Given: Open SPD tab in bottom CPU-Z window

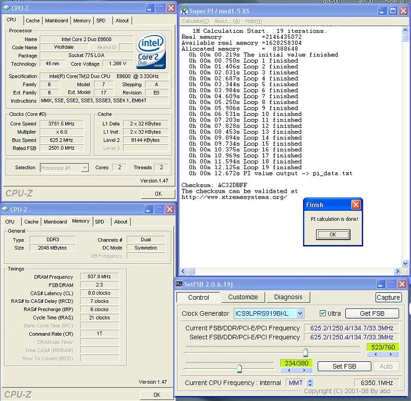Looking at the screenshot, I should pyautogui.click(x=99, y=221).
